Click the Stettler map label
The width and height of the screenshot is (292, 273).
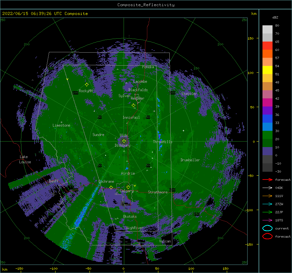[x=189, y=94]
